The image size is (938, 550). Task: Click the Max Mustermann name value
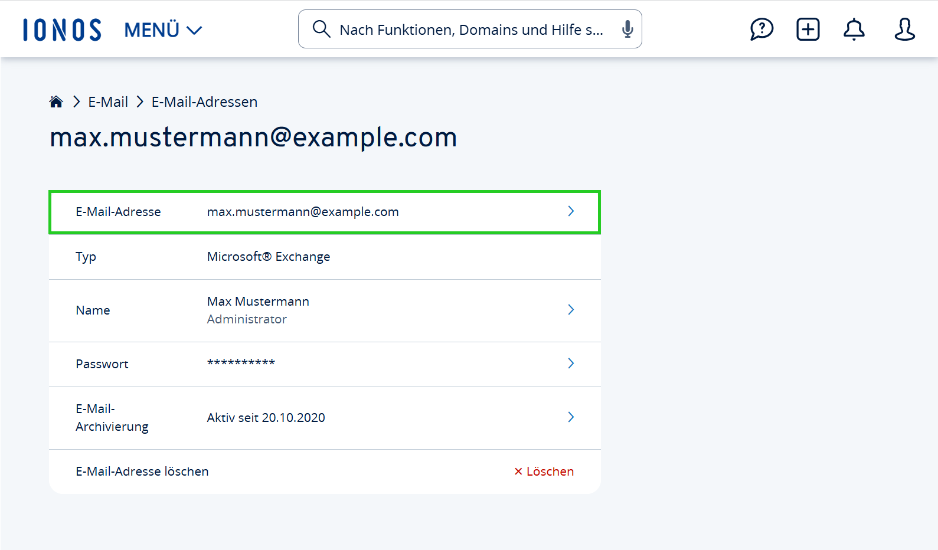point(258,302)
